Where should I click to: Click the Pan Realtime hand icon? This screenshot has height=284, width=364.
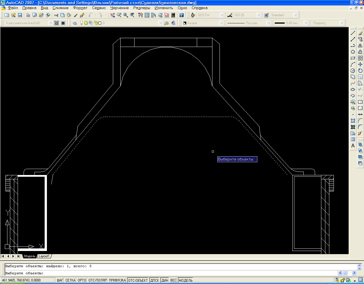tap(113, 15)
